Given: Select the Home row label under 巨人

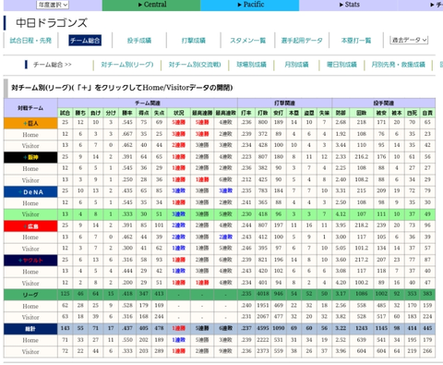Looking at the screenshot, I should tap(30, 135).
